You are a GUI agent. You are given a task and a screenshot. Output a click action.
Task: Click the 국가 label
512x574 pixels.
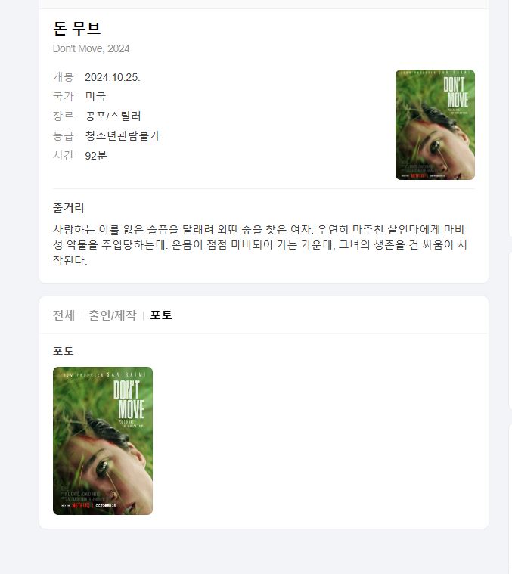click(64, 96)
